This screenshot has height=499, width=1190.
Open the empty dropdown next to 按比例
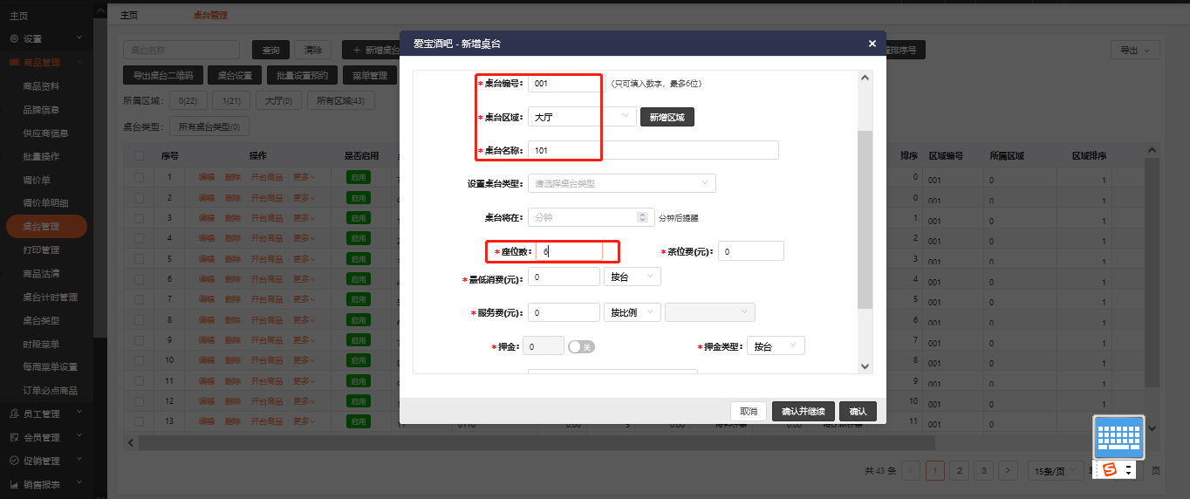710,312
